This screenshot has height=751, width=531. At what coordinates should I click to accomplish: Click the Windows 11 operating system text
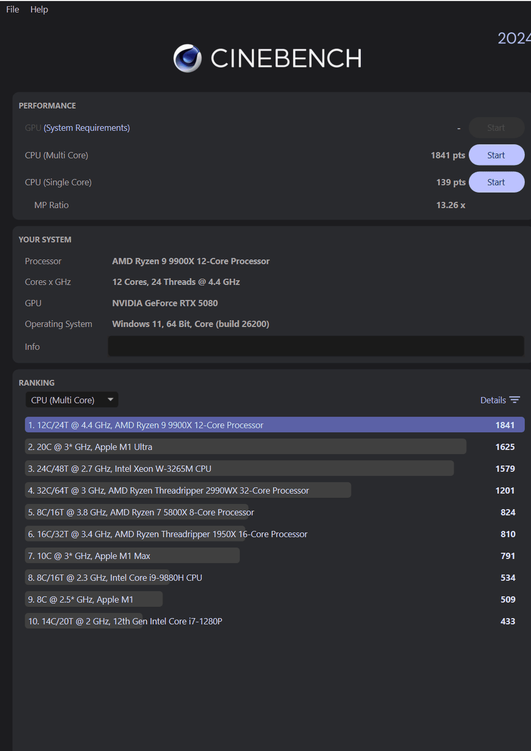click(x=190, y=324)
